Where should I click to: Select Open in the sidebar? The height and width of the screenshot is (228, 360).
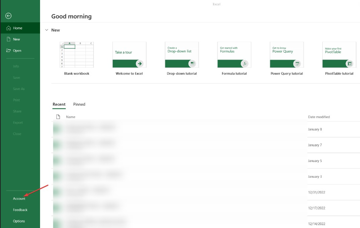(20, 51)
